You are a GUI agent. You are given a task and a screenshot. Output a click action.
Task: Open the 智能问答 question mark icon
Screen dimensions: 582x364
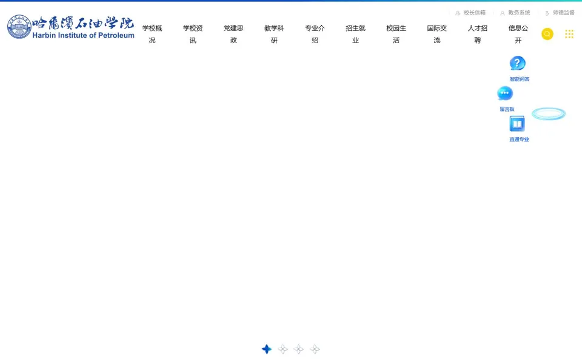517,63
